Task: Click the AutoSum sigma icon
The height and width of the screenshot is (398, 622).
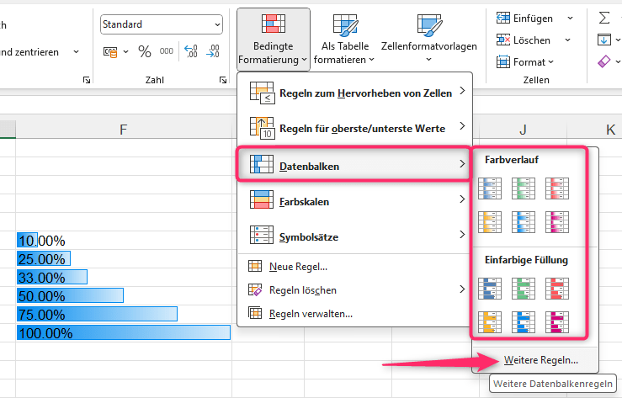Action: (x=604, y=18)
